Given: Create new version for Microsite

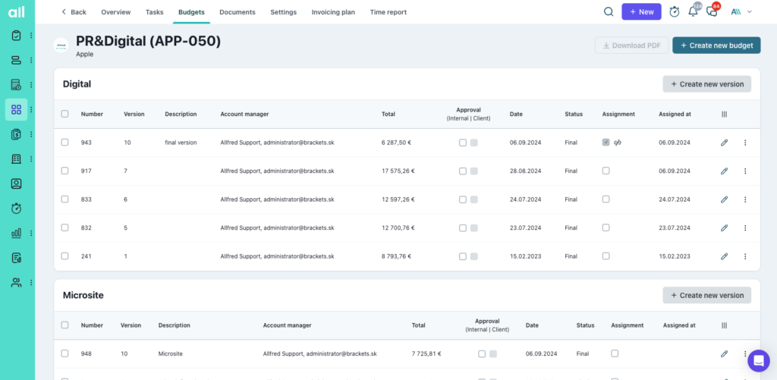Looking at the screenshot, I should pos(706,295).
